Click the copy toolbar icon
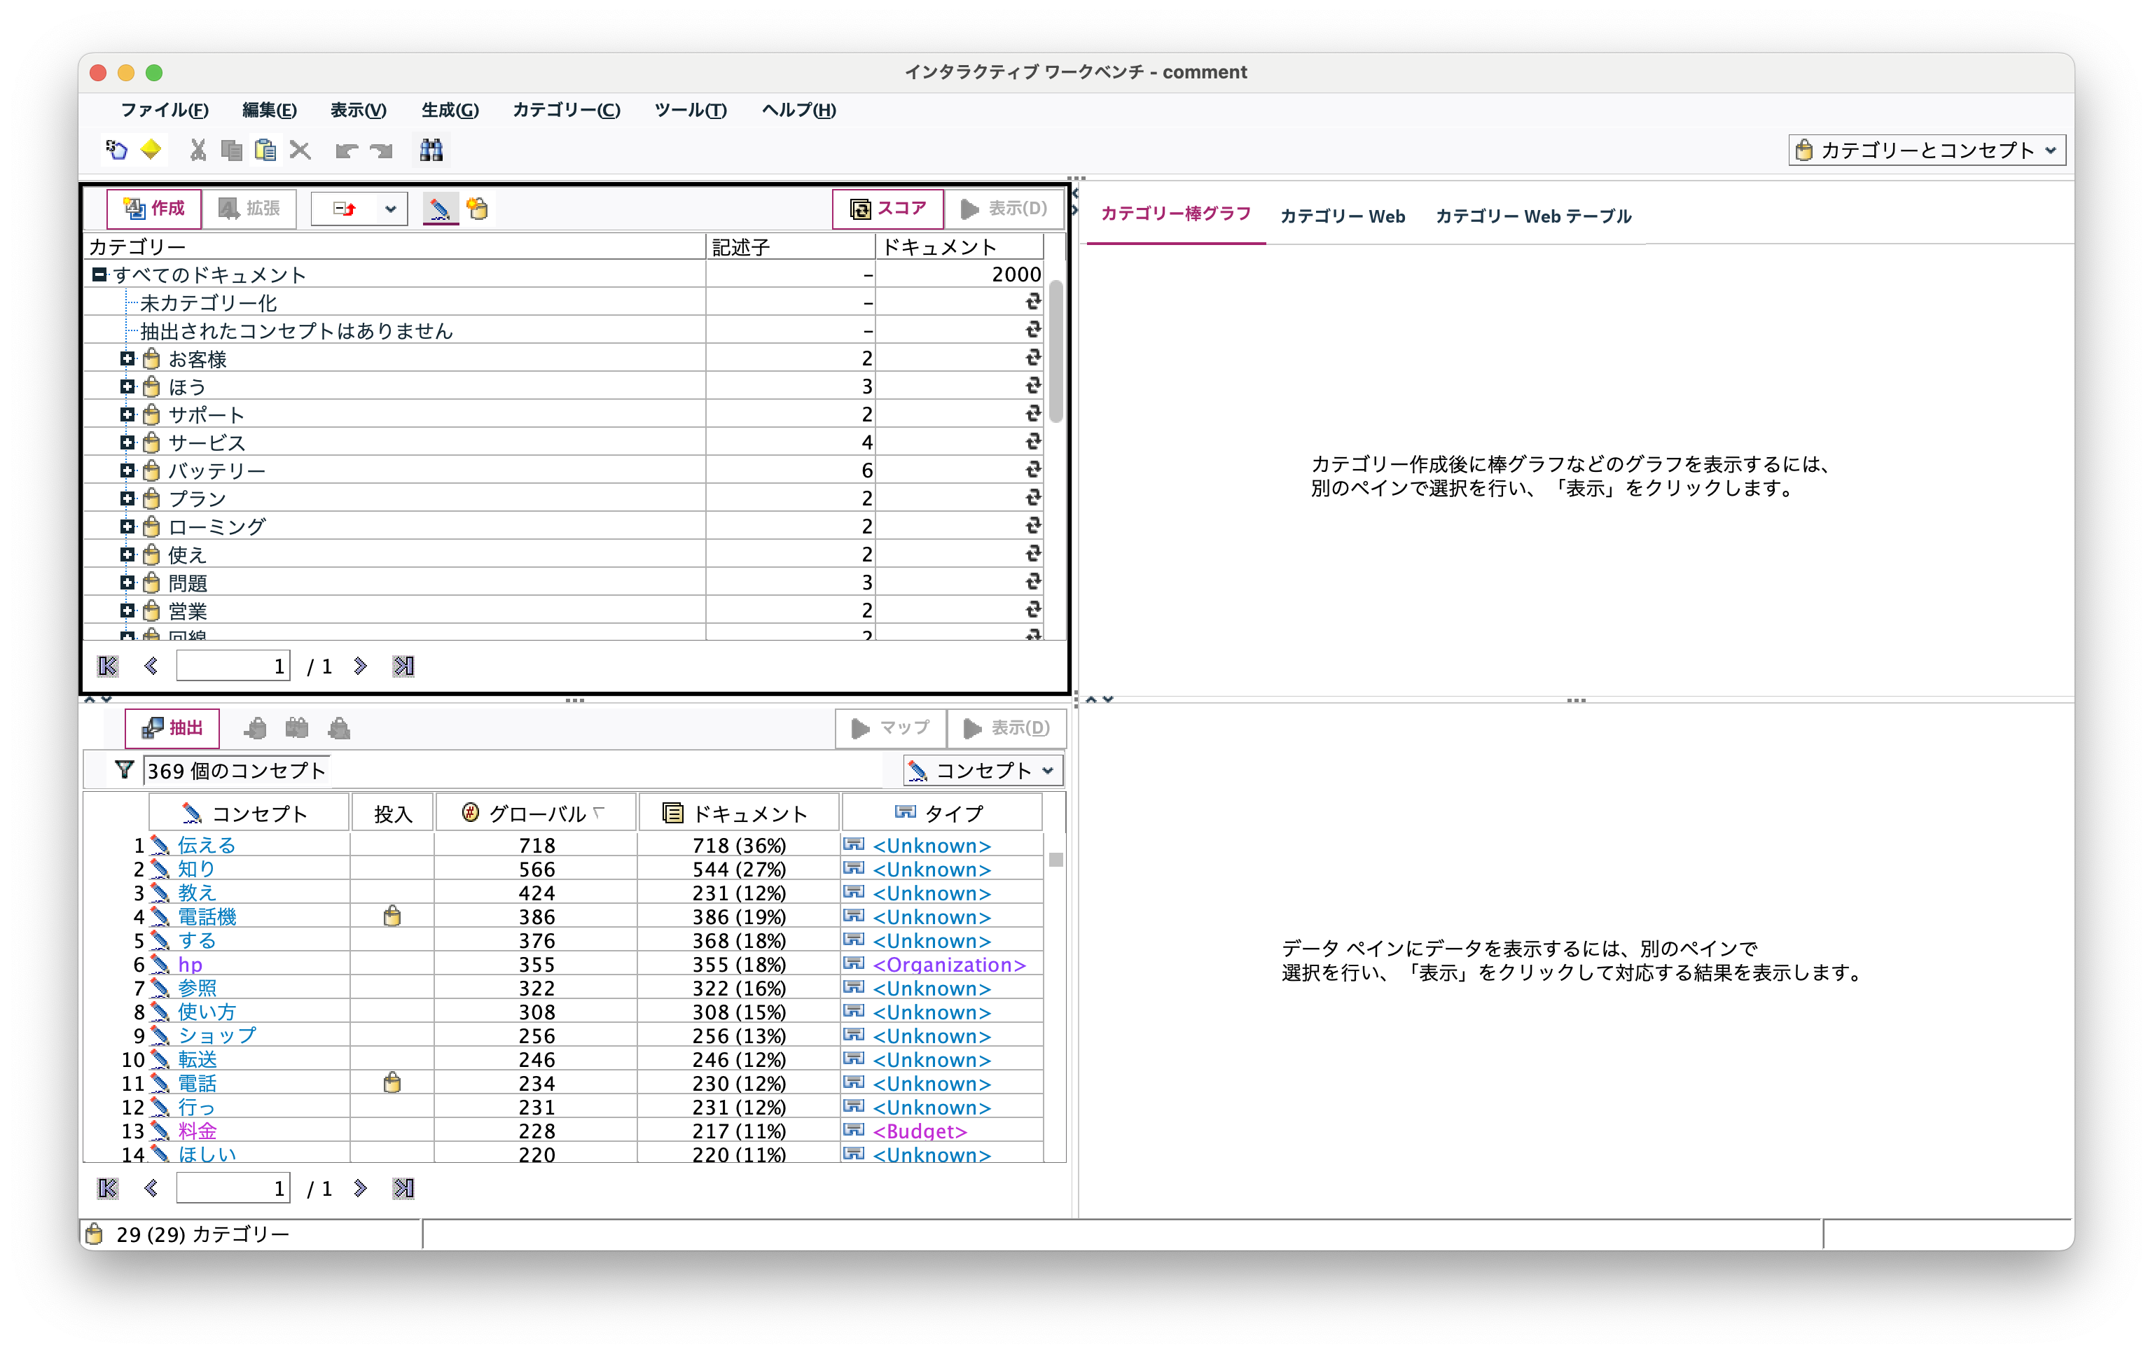The width and height of the screenshot is (2153, 1354). (230, 149)
